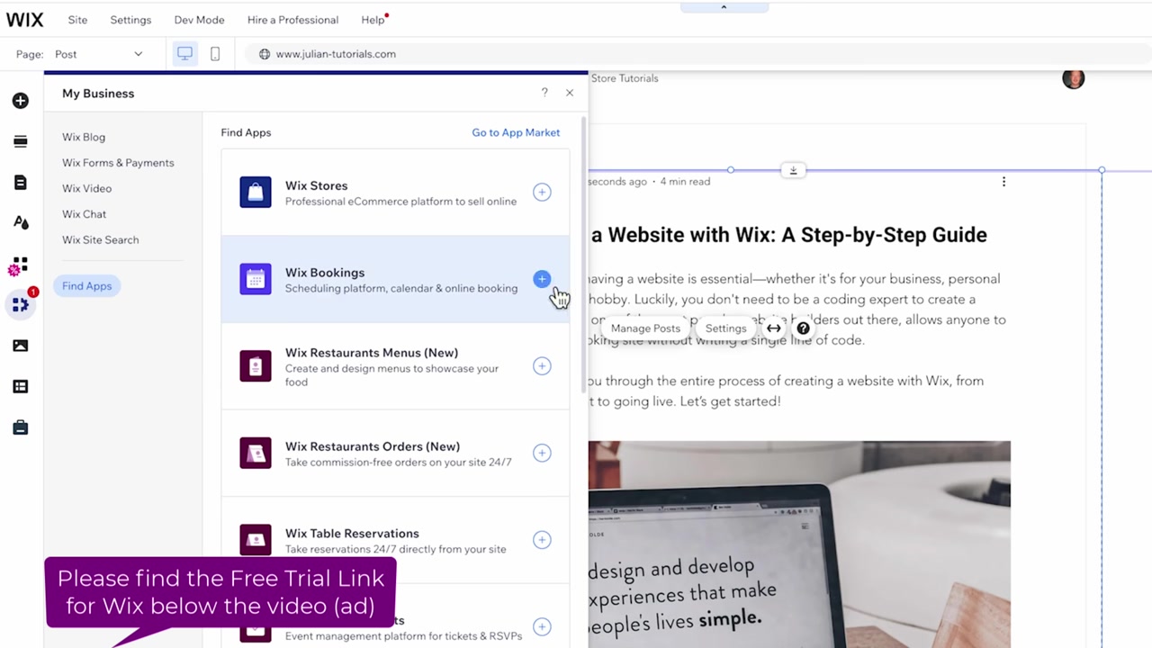Select Wix Forms & Payments

118,163
